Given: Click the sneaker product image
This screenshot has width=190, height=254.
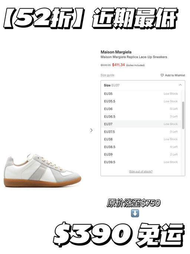Looking at the screenshot, I should click(42, 170).
